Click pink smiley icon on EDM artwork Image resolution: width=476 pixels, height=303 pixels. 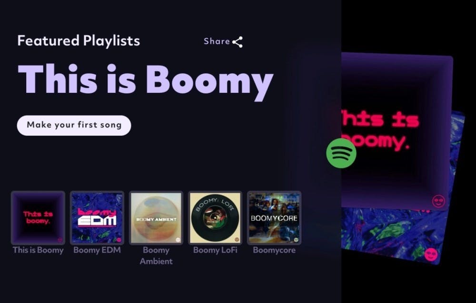(x=431, y=254)
